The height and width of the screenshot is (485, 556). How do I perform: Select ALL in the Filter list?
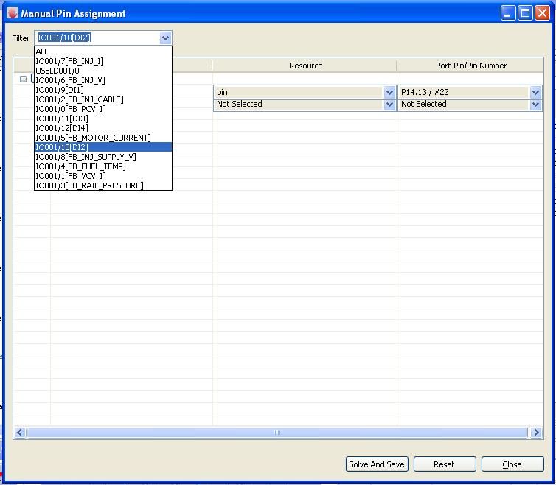[103, 52]
